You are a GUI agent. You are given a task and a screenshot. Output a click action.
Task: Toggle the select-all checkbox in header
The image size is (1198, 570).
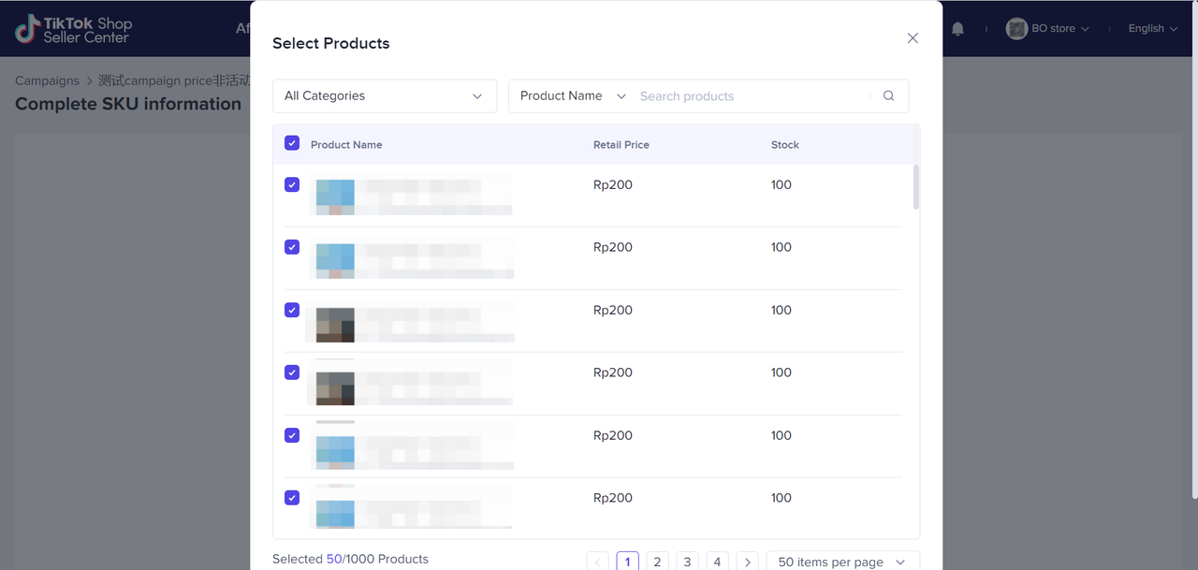(x=292, y=143)
